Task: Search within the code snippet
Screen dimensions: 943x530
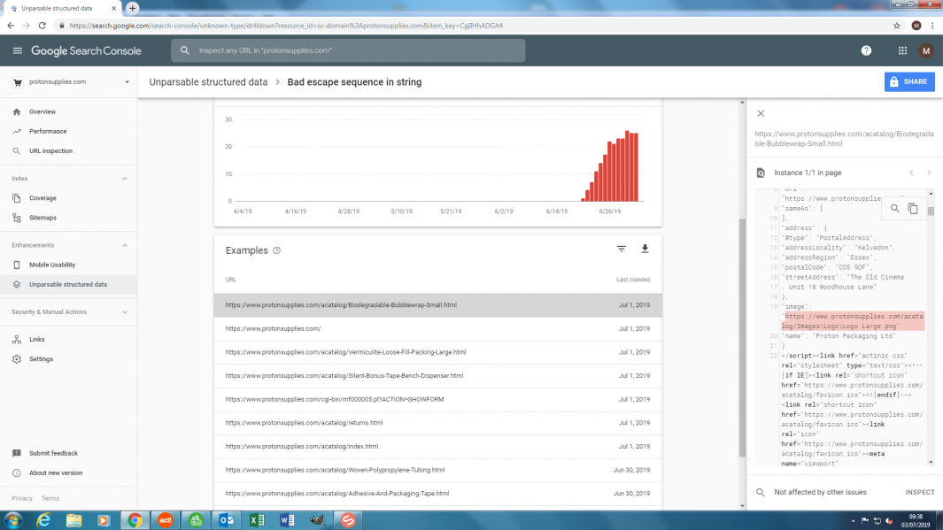Action: (x=895, y=209)
